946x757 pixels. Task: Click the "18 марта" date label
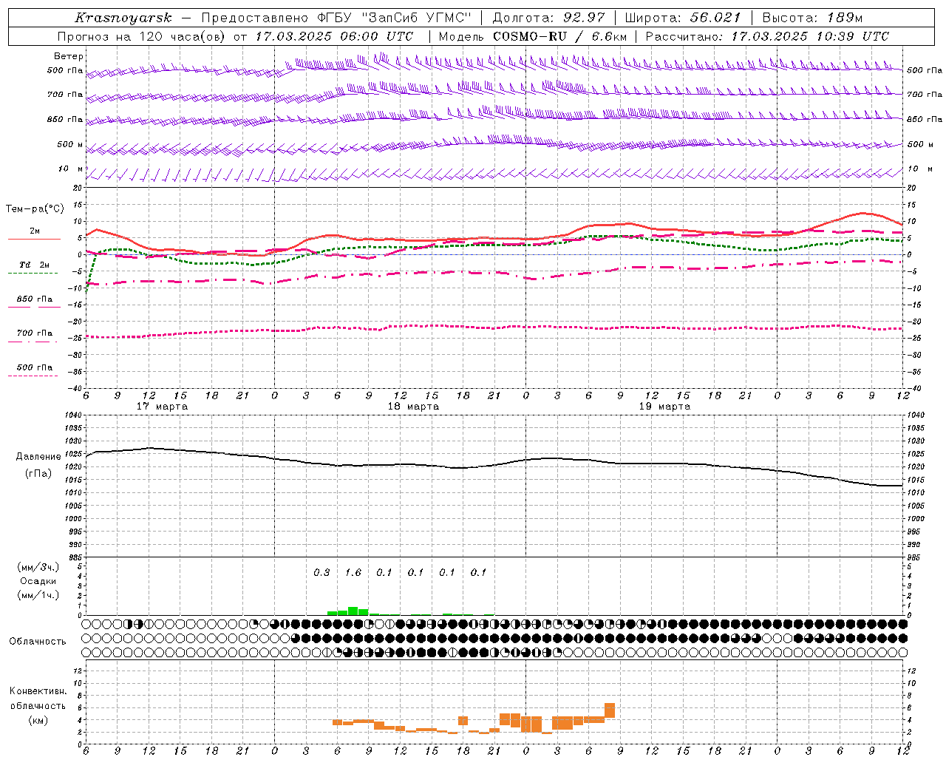click(x=413, y=407)
